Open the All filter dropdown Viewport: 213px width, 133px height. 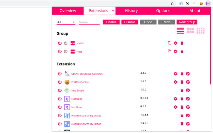tap(66, 22)
